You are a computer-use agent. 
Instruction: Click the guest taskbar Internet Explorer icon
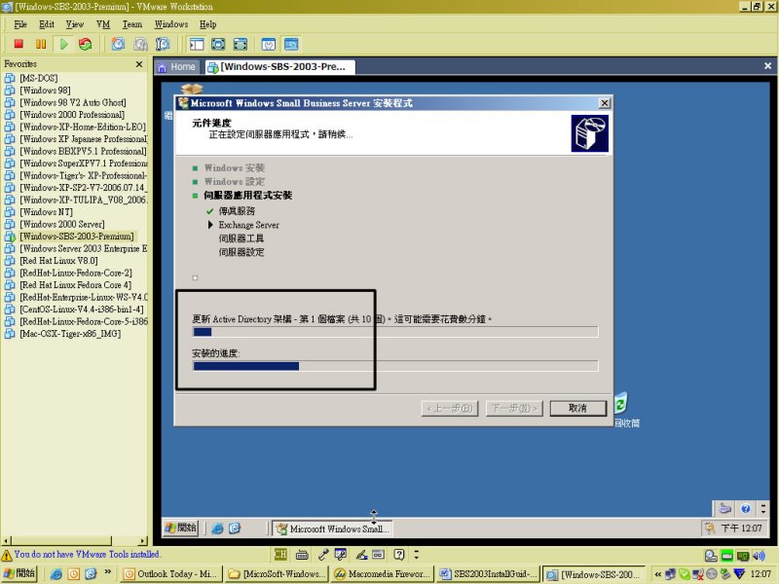click(217, 529)
